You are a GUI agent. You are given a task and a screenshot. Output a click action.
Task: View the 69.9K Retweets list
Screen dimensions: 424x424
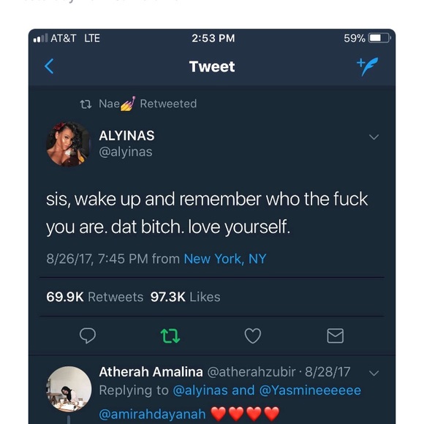point(94,297)
